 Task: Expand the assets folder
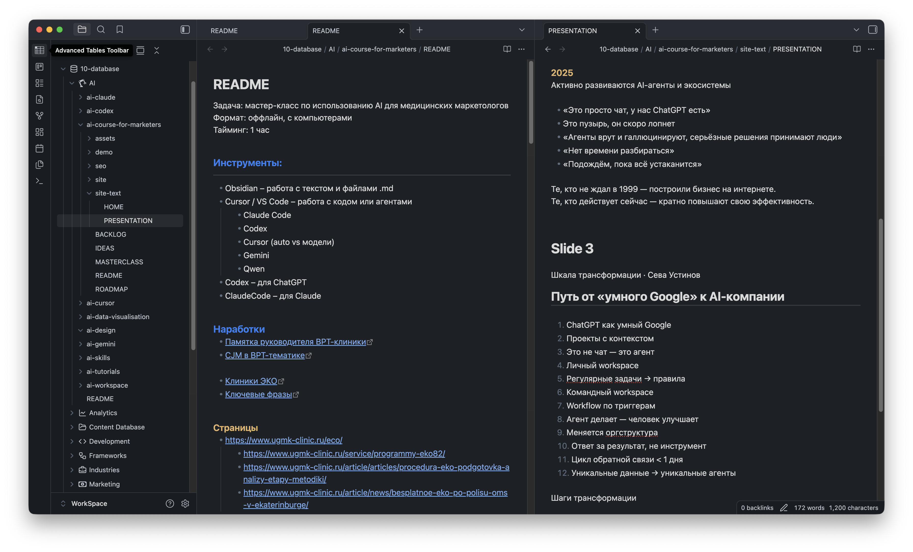click(x=89, y=138)
